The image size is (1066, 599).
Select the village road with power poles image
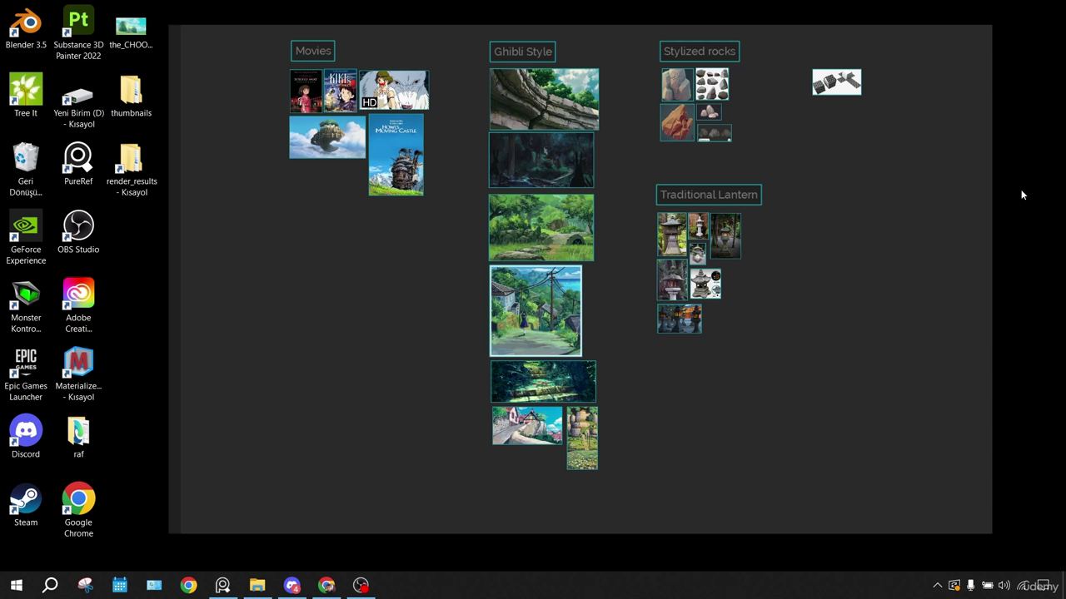click(x=535, y=311)
